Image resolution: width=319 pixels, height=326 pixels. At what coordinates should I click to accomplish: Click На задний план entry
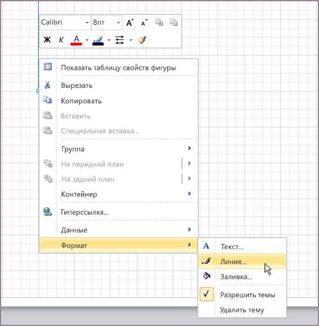pyautogui.click(x=88, y=179)
